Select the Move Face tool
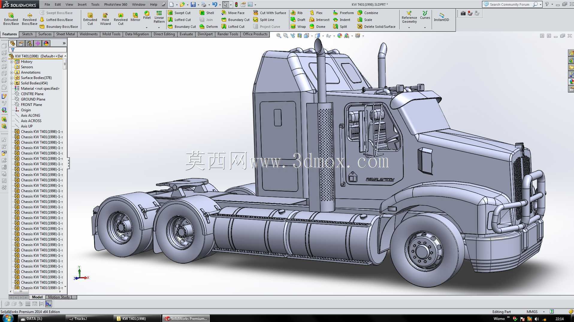 pos(233,13)
